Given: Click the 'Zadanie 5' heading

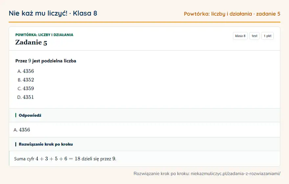Looking at the screenshot, I should pyautogui.click(x=31, y=42).
